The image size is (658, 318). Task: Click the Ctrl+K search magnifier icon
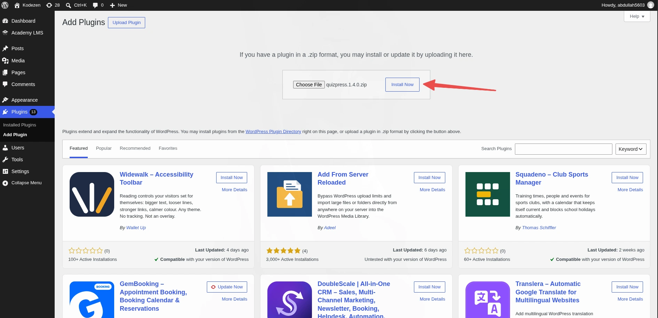(x=69, y=5)
